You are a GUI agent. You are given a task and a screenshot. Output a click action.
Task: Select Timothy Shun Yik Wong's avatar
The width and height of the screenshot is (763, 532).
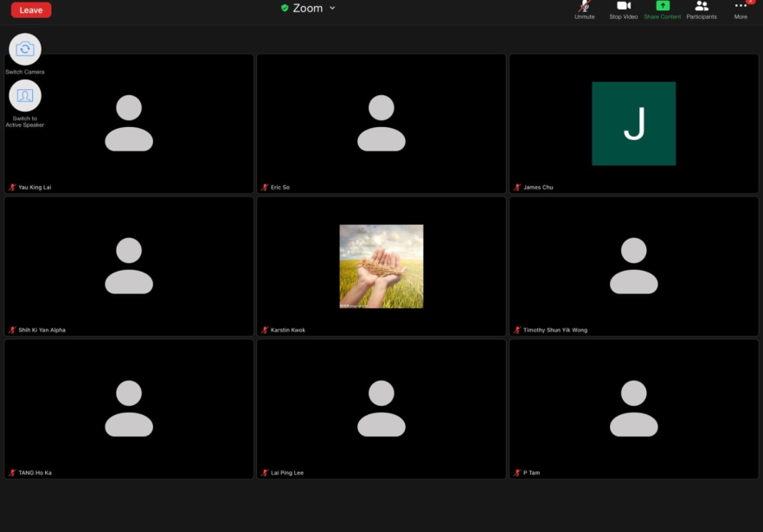point(633,266)
